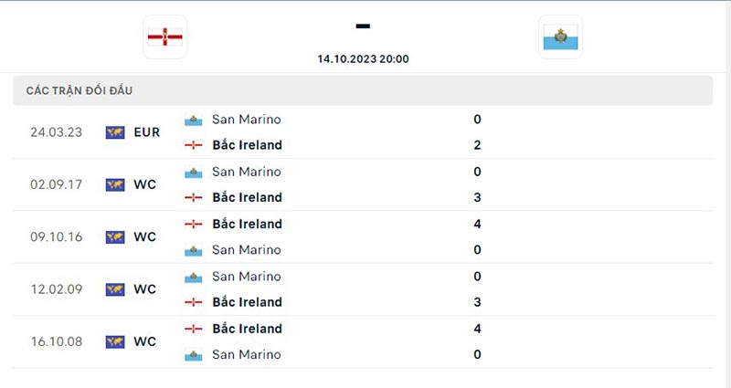Click the WC competition icon for 16.10.08

pyautogui.click(x=115, y=342)
